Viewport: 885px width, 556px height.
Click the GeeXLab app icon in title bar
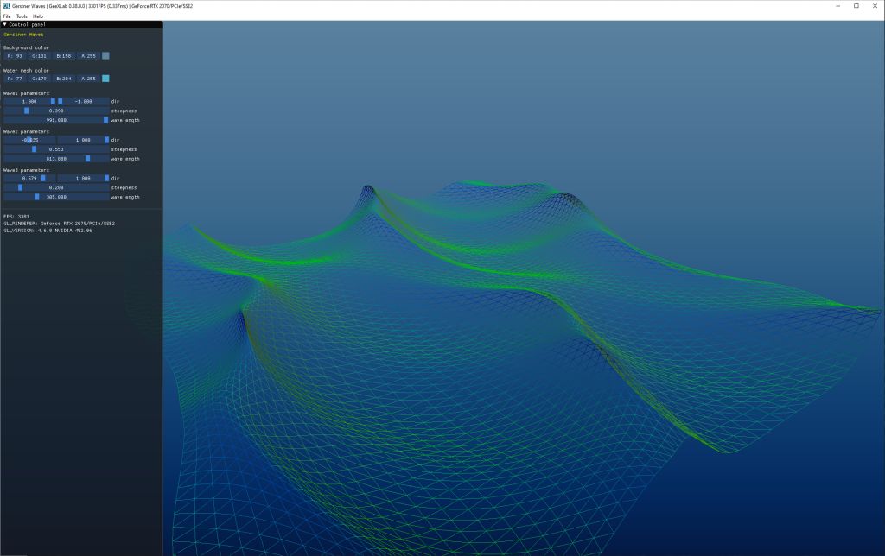tap(6, 6)
